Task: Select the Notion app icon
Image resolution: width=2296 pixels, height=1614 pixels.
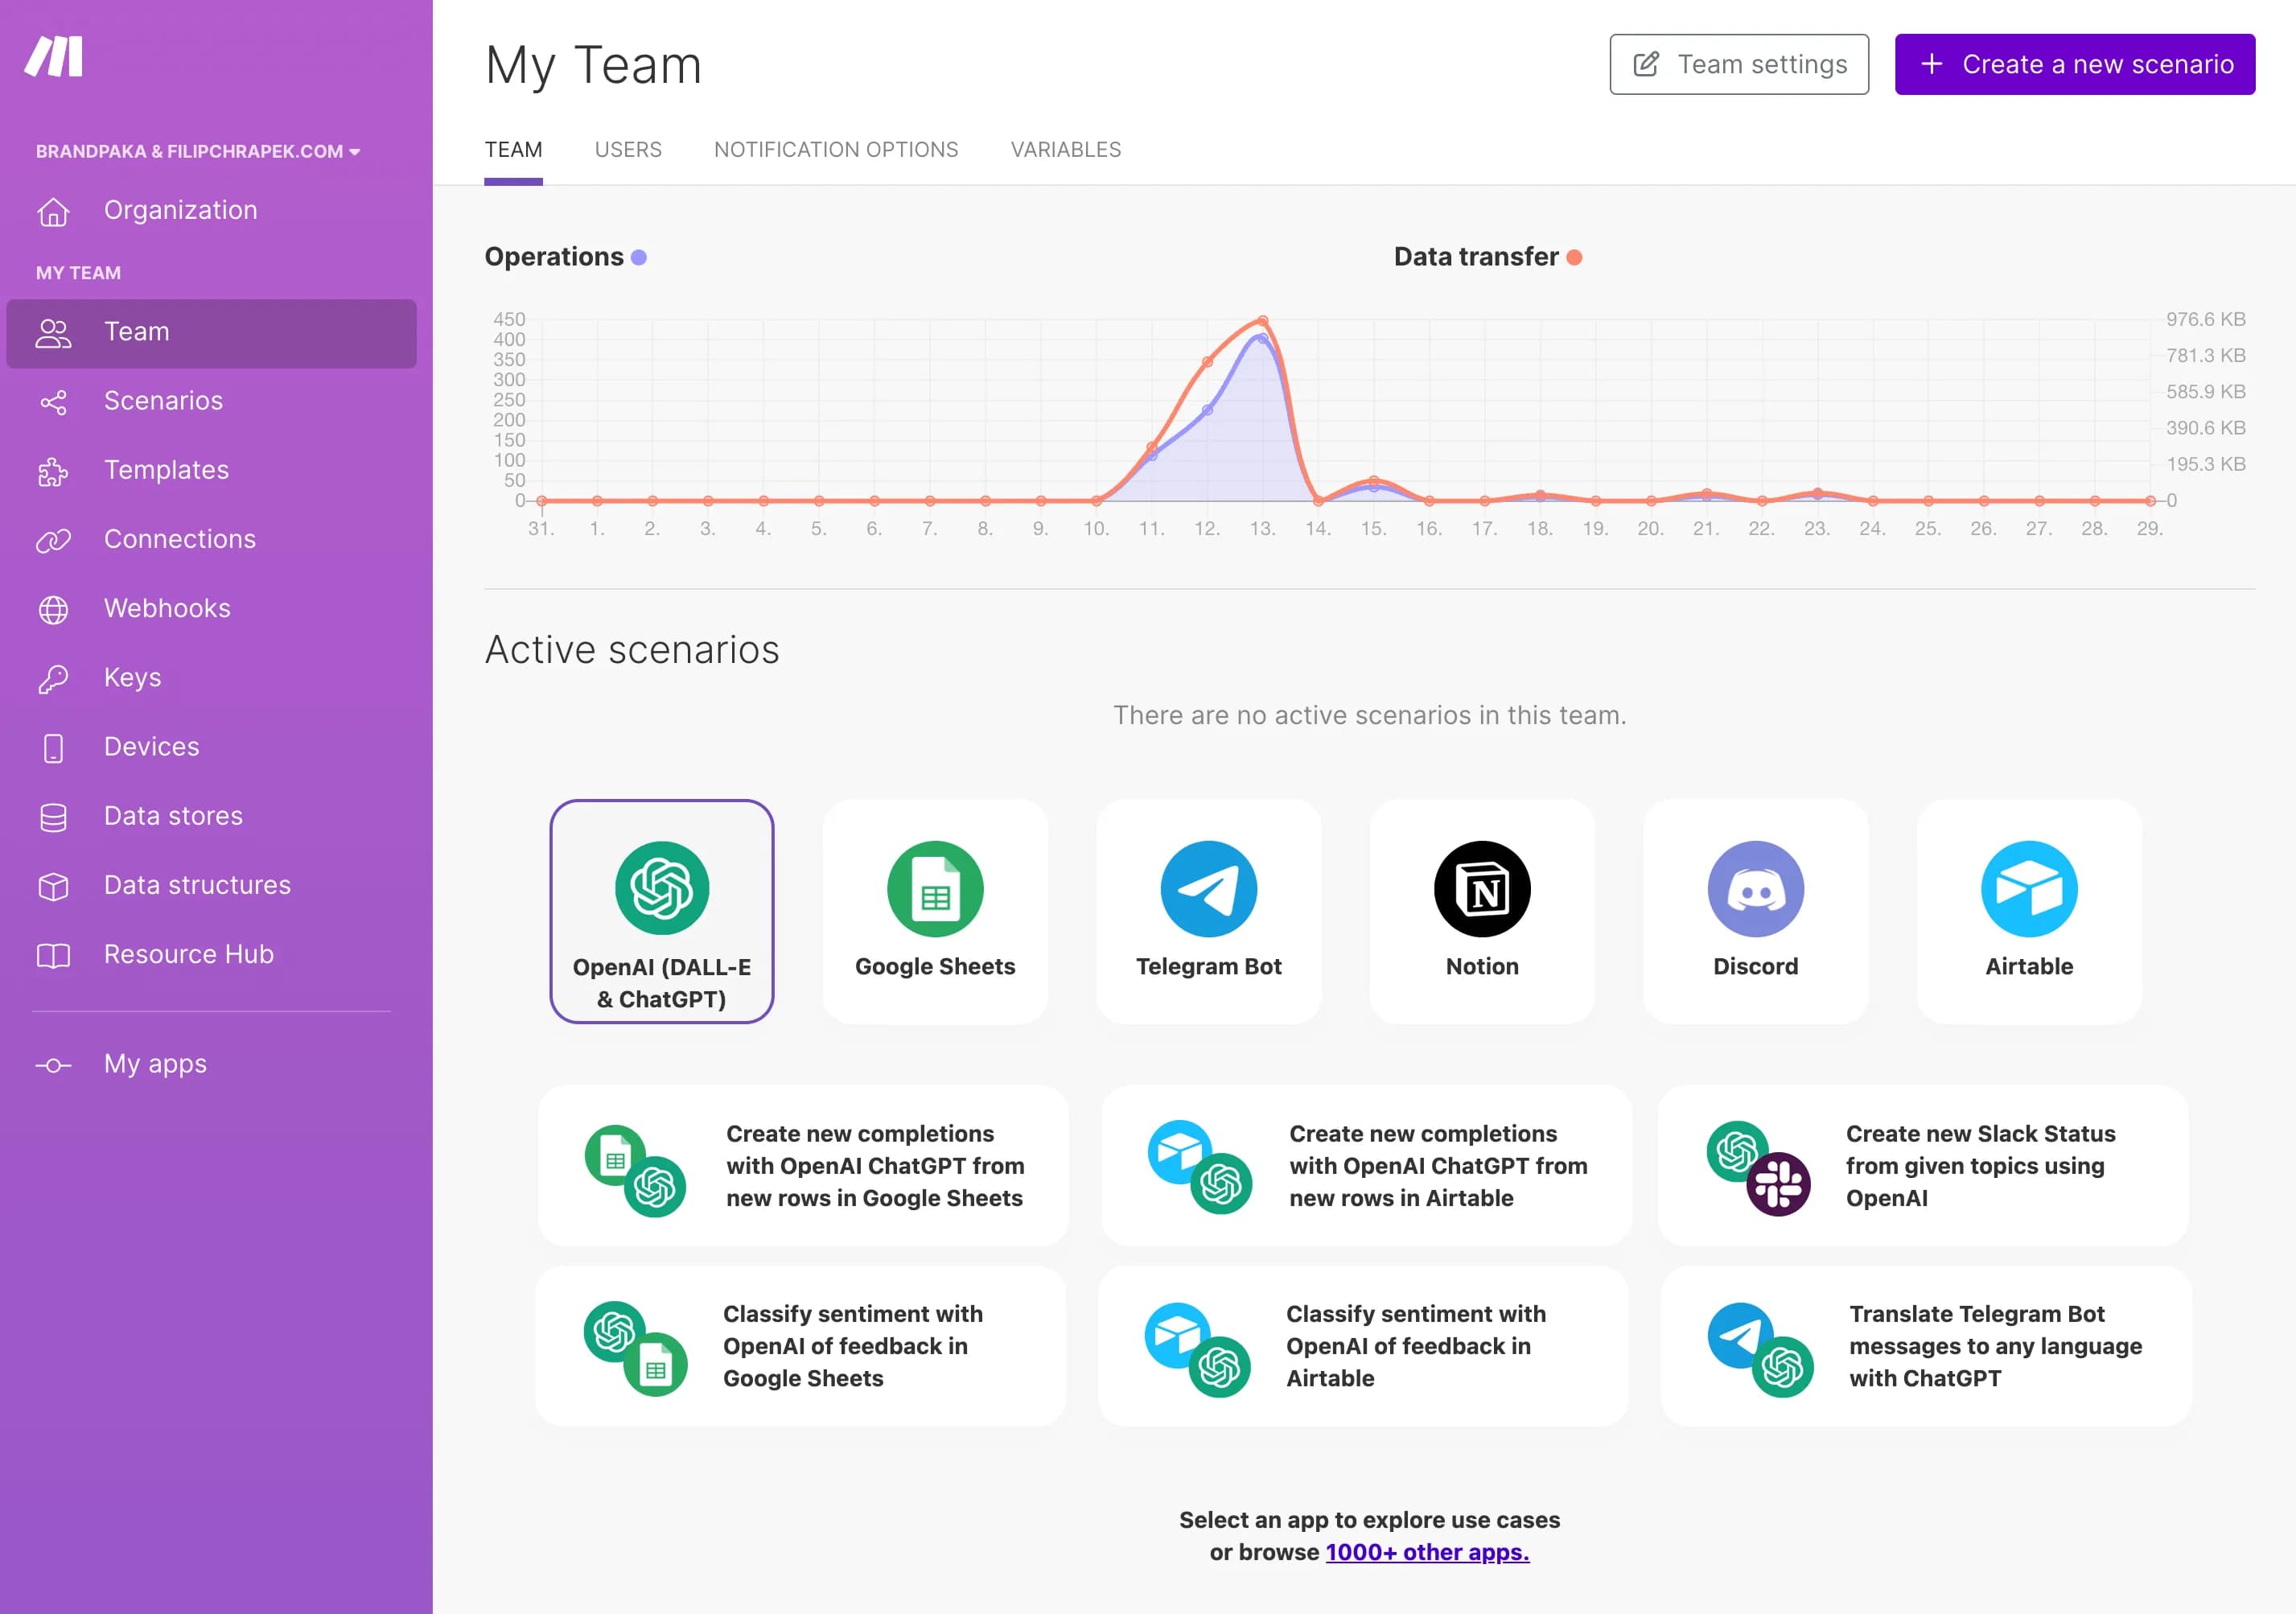Action: 1481,888
